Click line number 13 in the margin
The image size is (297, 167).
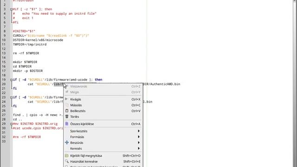4,53
